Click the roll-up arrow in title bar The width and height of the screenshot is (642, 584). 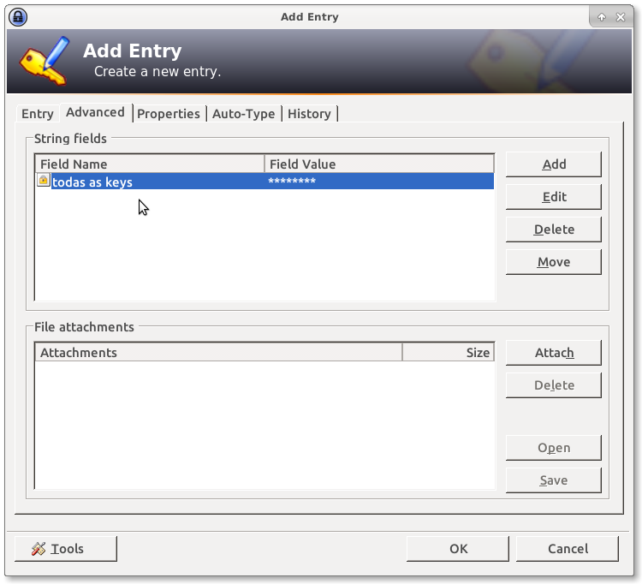point(602,17)
